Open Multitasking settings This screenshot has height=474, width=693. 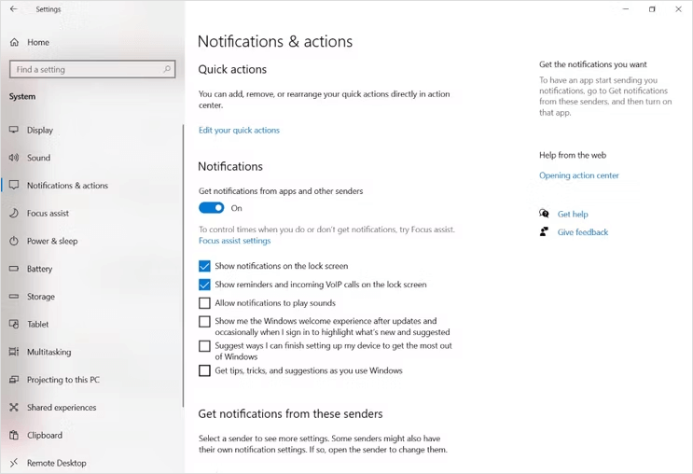(49, 352)
